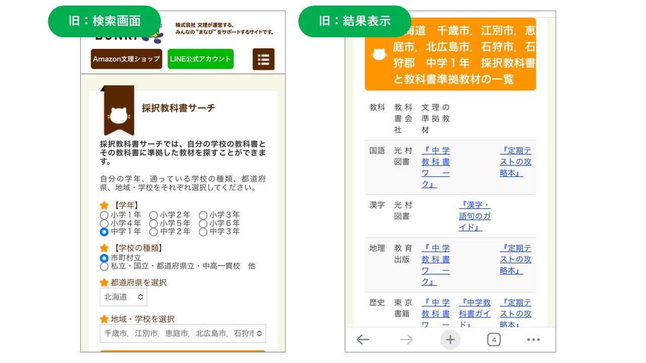
Task: Click the white cat icon in orange header
Action: coord(379,55)
